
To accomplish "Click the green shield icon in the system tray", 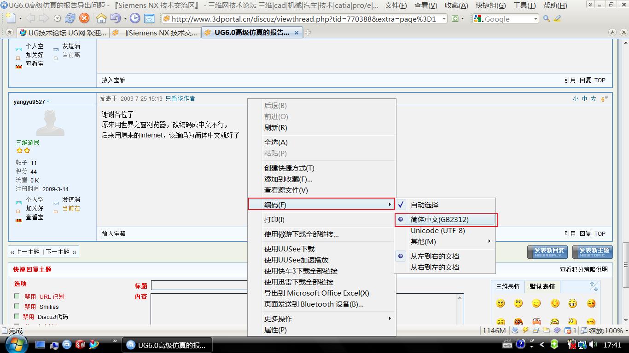I will (554, 344).
